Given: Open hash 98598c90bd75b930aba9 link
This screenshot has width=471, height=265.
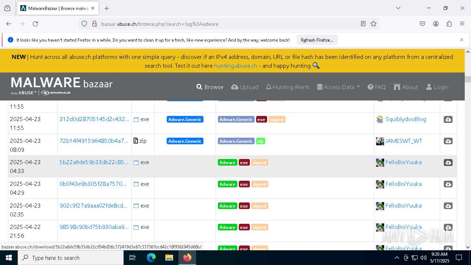Looking at the screenshot, I should [x=94, y=227].
